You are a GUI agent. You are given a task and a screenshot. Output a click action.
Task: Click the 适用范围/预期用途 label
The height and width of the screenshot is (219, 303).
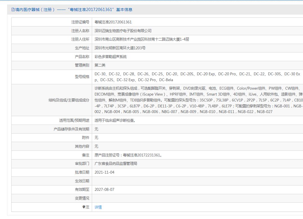(74, 121)
